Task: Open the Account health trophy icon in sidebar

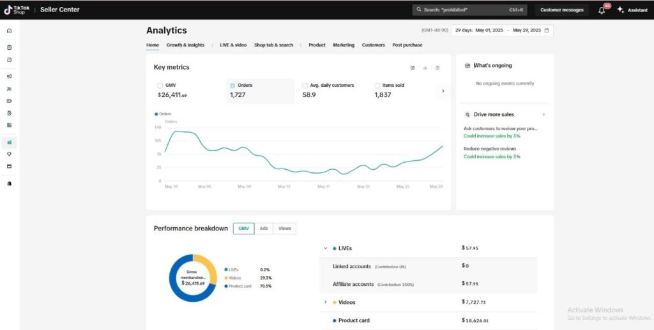Action: pyautogui.click(x=10, y=154)
